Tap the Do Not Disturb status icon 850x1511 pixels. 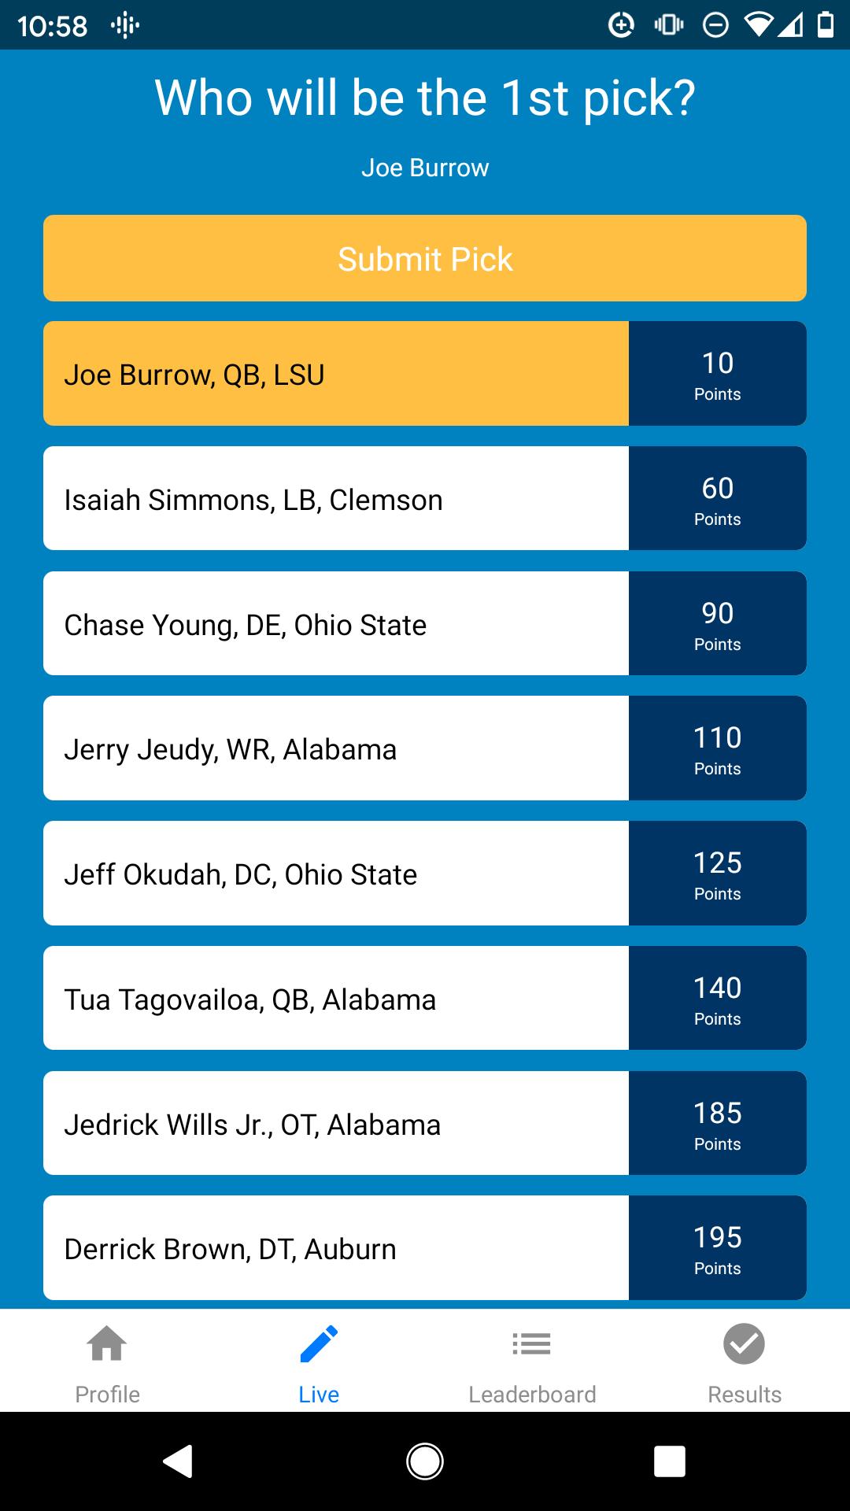tap(715, 25)
